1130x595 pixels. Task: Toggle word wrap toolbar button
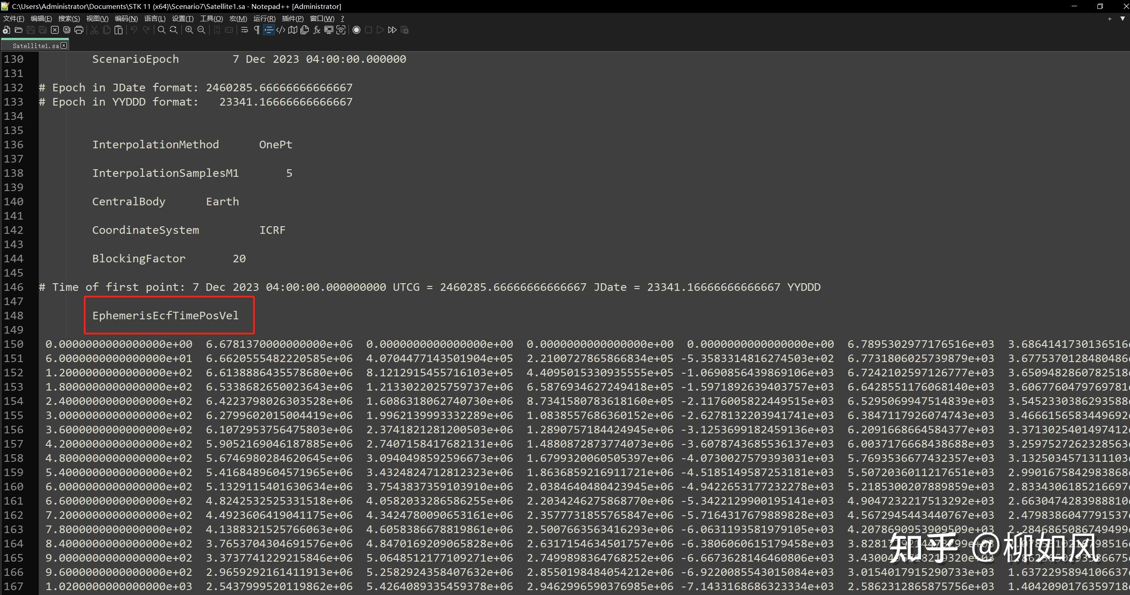click(x=245, y=30)
